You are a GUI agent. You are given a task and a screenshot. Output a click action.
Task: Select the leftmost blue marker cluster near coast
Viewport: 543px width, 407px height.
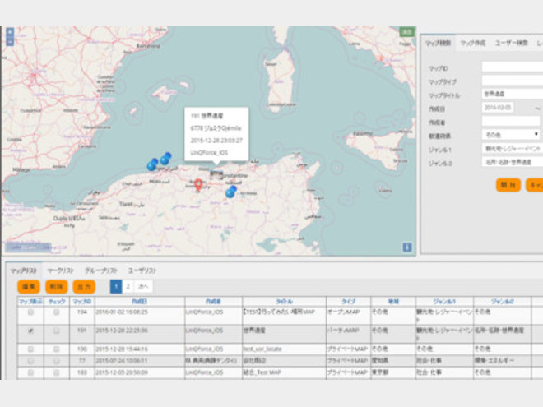[x=151, y=165]
